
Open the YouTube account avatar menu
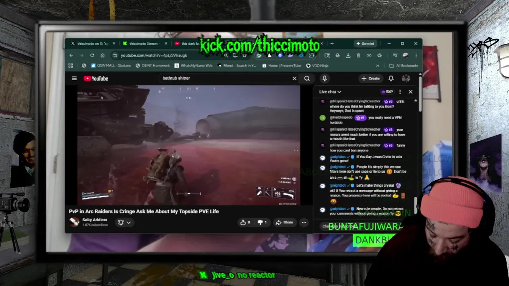click(x=406, y=78)
